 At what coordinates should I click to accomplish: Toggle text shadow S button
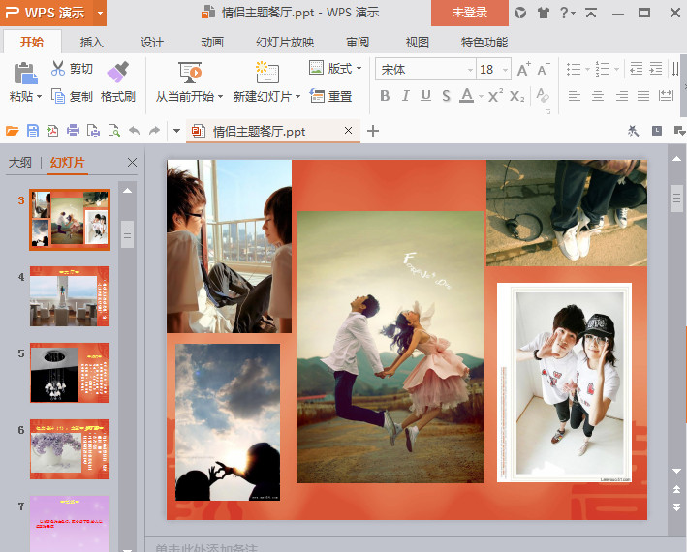click(x=446, y=96)
